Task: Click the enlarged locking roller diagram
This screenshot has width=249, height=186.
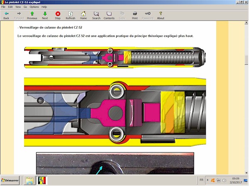Action: coord(115,112)
